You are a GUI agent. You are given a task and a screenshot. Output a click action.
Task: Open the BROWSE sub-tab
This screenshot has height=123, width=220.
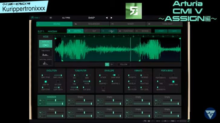[x=143, y=31]
